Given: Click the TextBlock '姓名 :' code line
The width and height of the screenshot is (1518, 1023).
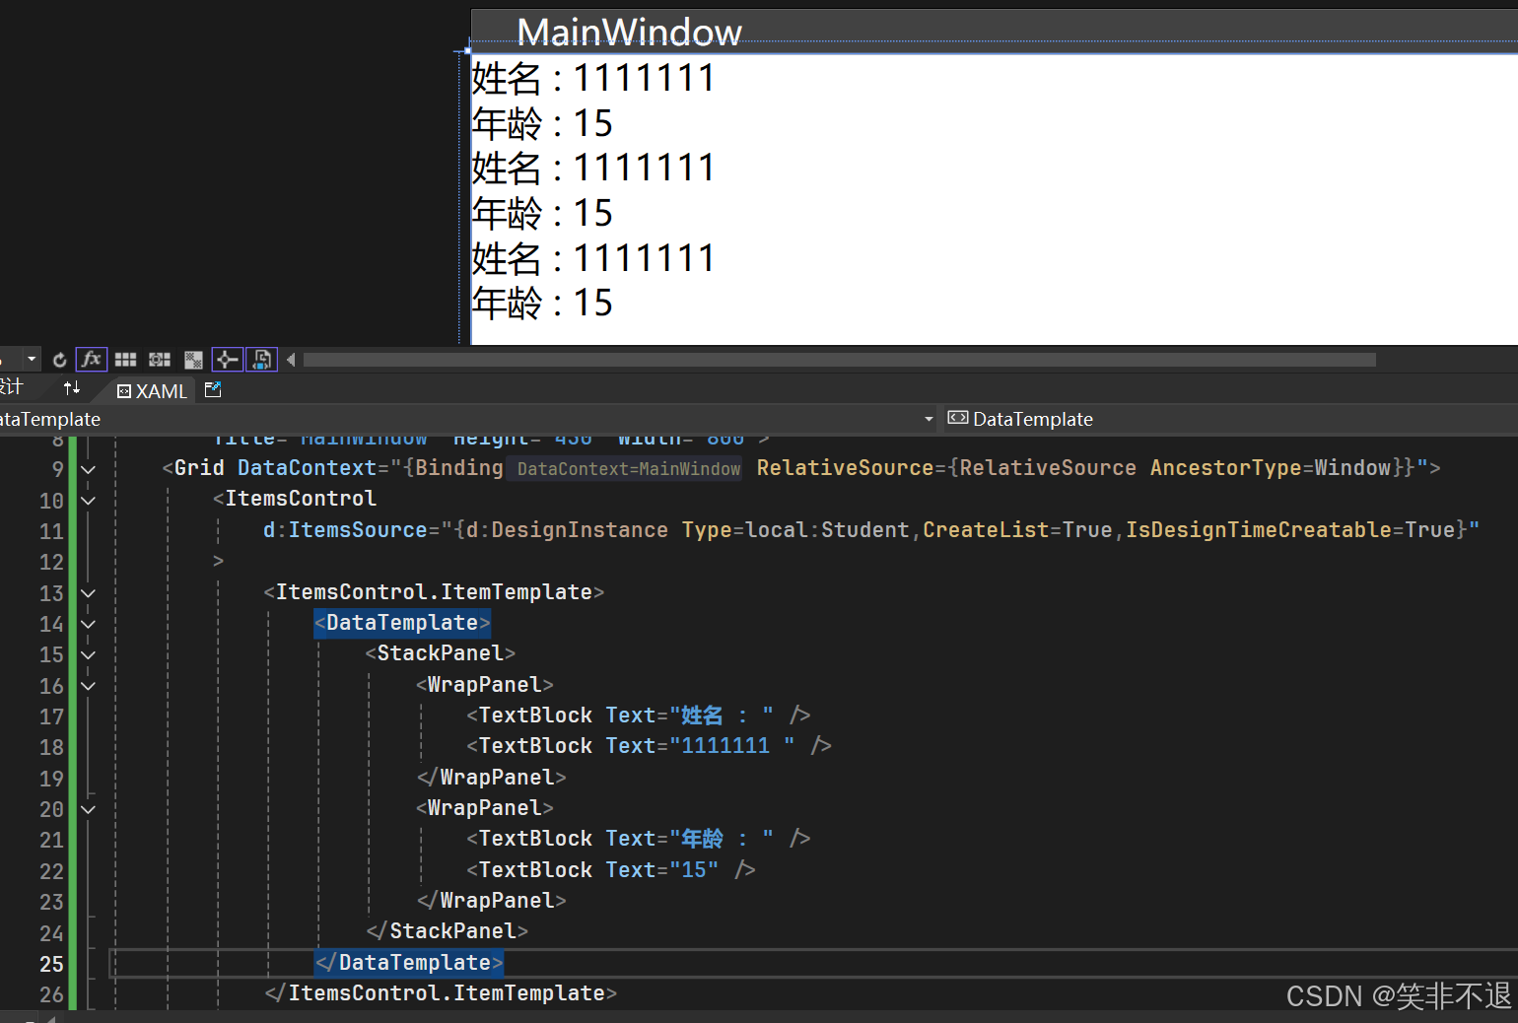Looking at the screenshot, I should [638, 716].
